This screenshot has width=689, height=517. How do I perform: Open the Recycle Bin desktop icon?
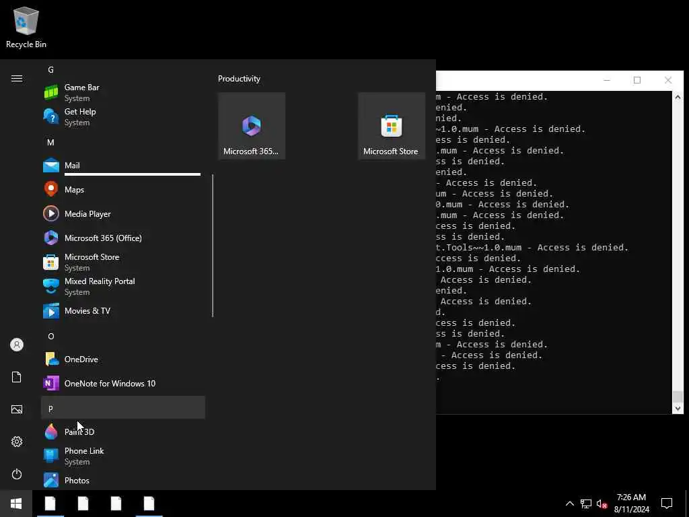tap(26, 27)
